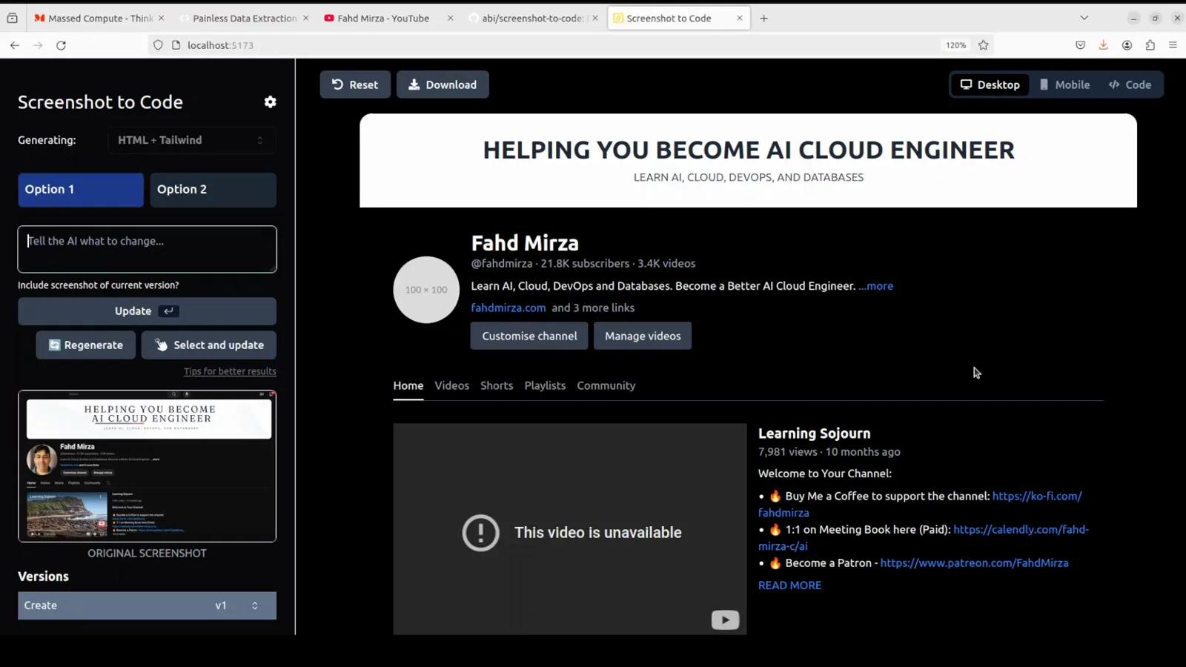Close the Screenshot to Code tab
The height and width of the screenshot is (667, 1186).
click(x=739, y=18)
